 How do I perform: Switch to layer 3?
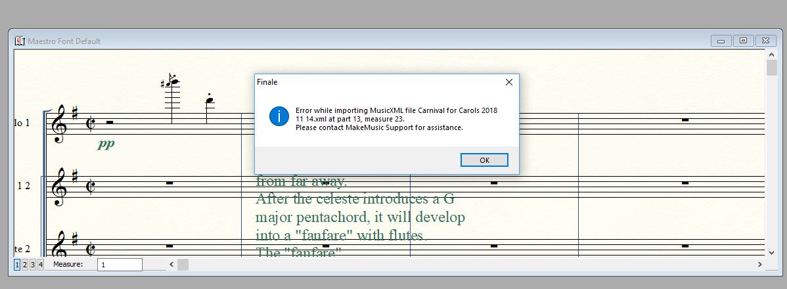pos(33,265)
